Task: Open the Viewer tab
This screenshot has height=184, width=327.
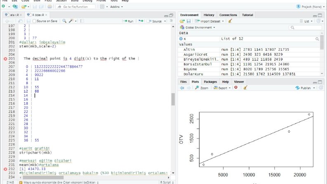Action: [239, 82]
